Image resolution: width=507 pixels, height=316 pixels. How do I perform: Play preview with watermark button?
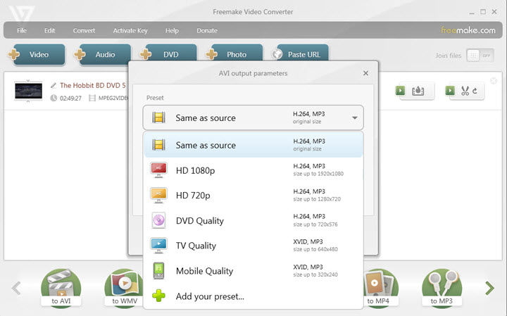pyautogui.click(x=416, y=91)
